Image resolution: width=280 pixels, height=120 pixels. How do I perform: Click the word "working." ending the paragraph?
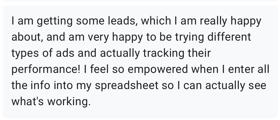click(69, 101)
